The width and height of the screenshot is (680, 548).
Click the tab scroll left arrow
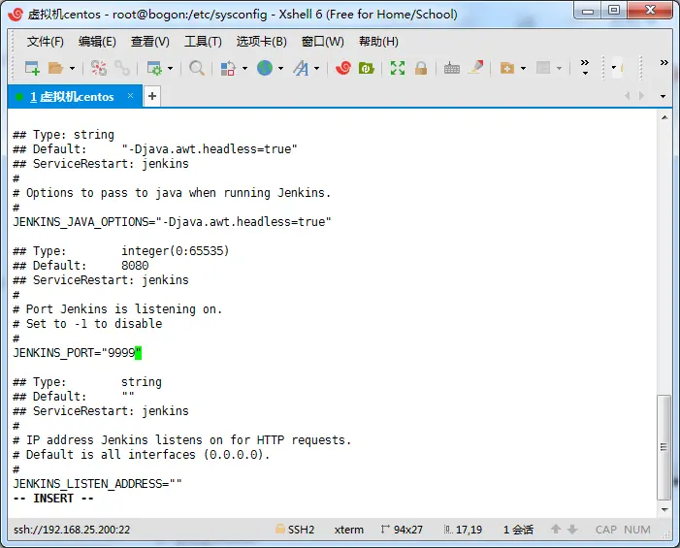point(627,95)
